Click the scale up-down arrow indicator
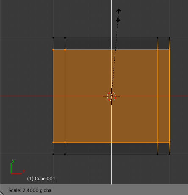The width and height of the screenshot is (188, 195). [118, 16]
